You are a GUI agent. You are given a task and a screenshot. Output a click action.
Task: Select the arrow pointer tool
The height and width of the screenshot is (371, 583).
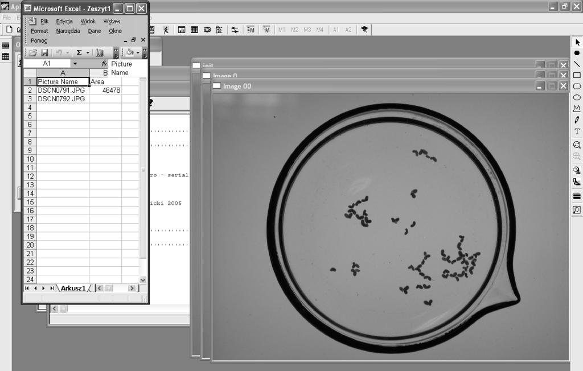pos(577,42)
